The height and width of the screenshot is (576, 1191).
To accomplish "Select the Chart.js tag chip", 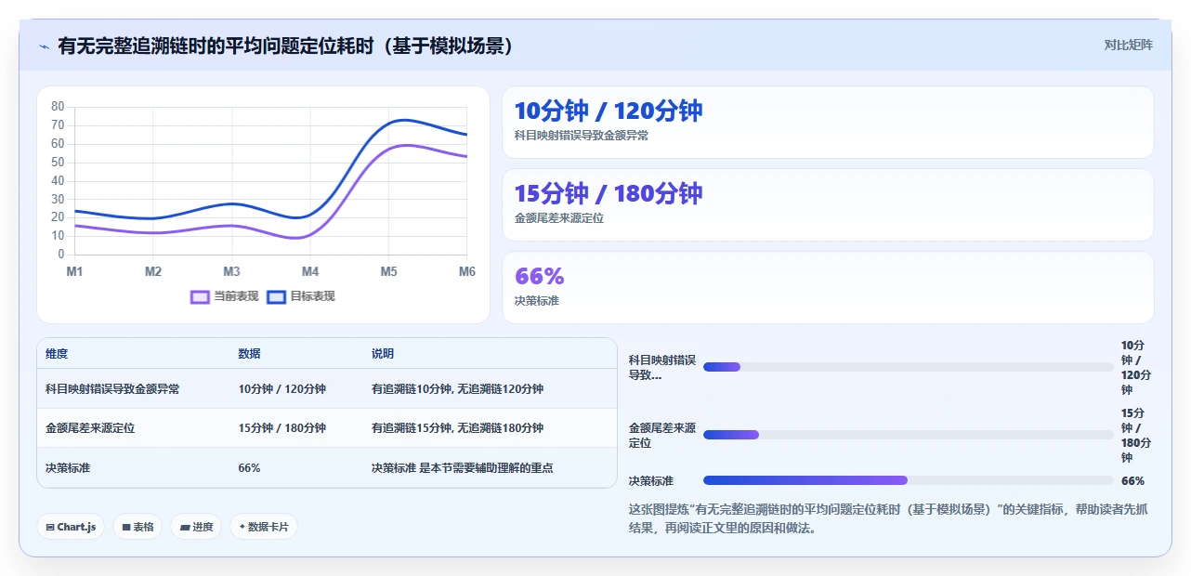I will click(x=71, y=527).
